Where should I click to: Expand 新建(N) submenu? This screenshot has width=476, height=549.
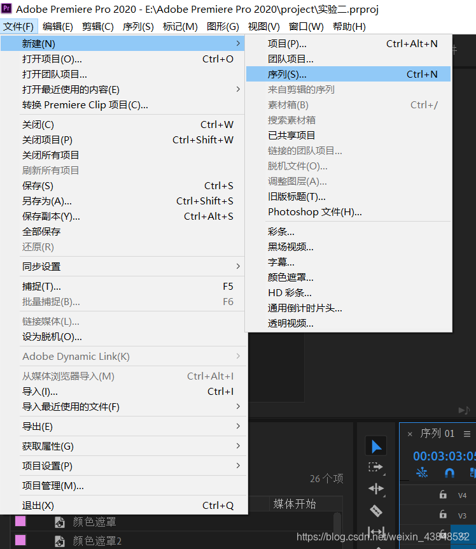tap(122, 43)
